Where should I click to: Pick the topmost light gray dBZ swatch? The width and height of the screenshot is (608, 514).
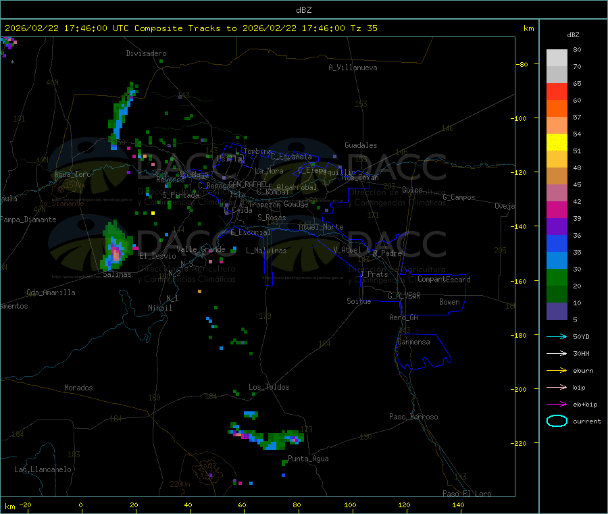tap(557, 58)
